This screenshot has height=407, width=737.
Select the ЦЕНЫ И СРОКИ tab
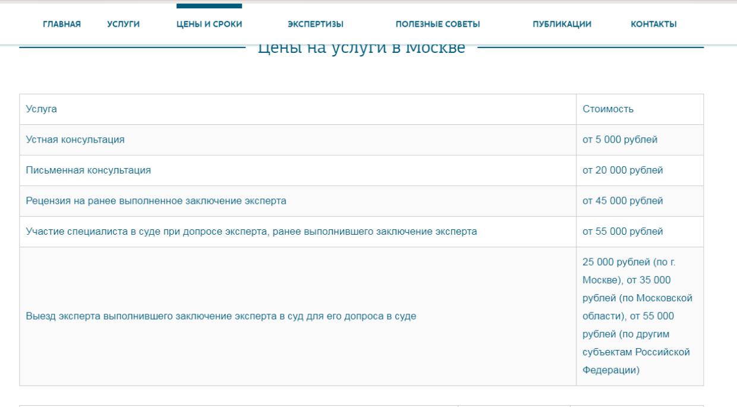[209, 24]
